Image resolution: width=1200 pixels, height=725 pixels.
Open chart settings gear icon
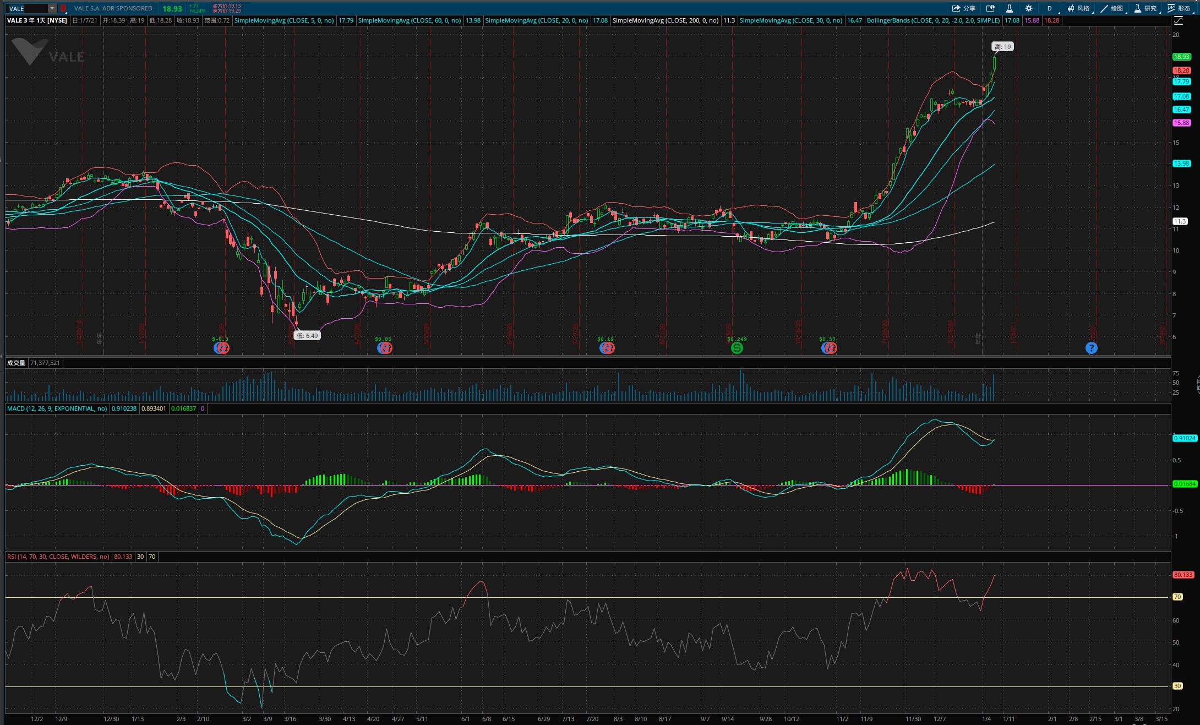point(1029,8)
